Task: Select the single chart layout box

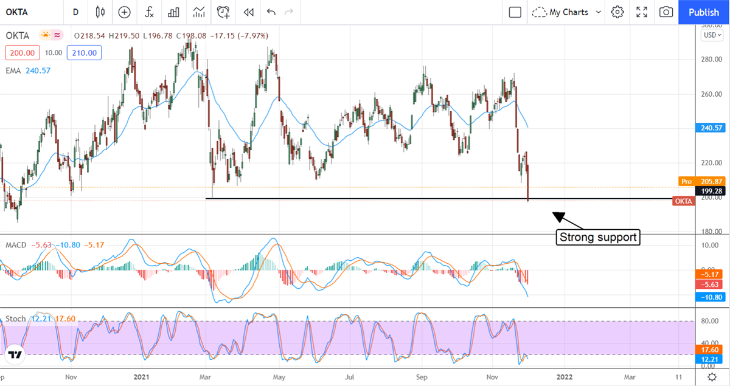Action: click(x=515, y=12)
